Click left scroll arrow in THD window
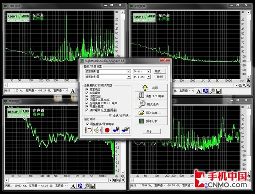255x194 pixels. coord(6,85)
